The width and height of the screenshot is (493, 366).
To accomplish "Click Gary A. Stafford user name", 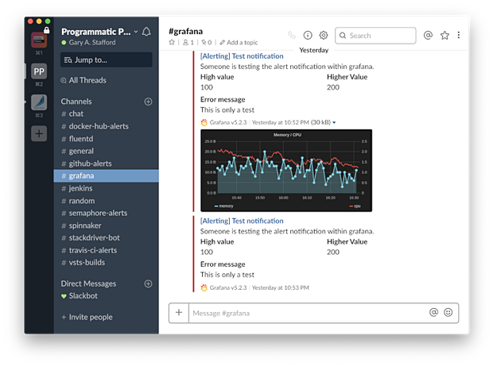I will 92,42.
